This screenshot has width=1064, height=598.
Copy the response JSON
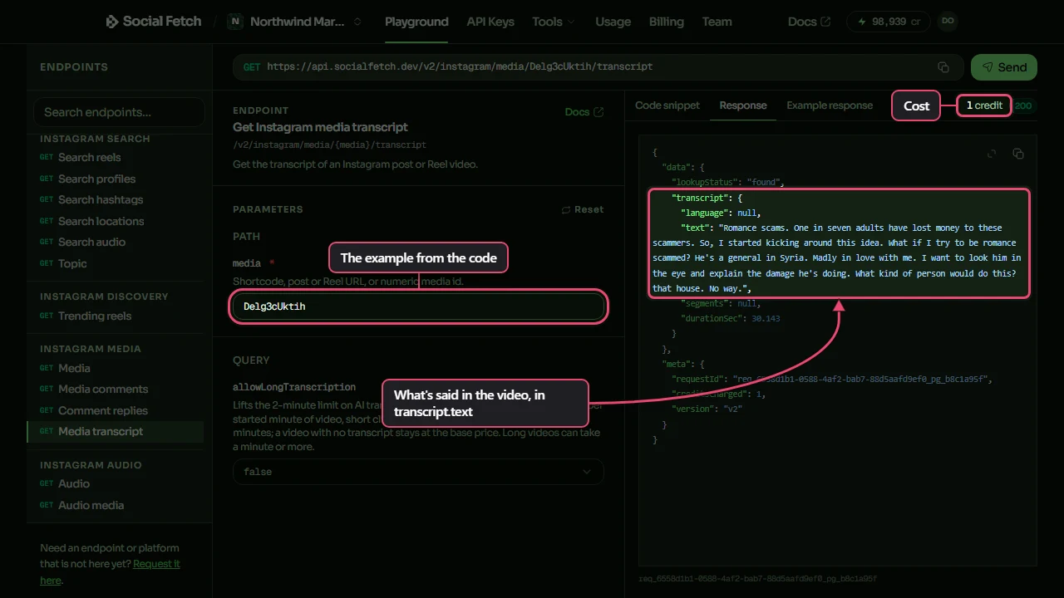(1018, 154)
